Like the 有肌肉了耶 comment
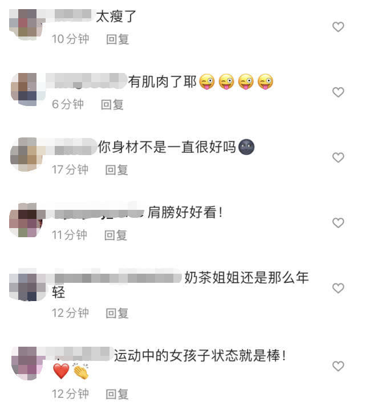365x406 pixels. (338, 92)
